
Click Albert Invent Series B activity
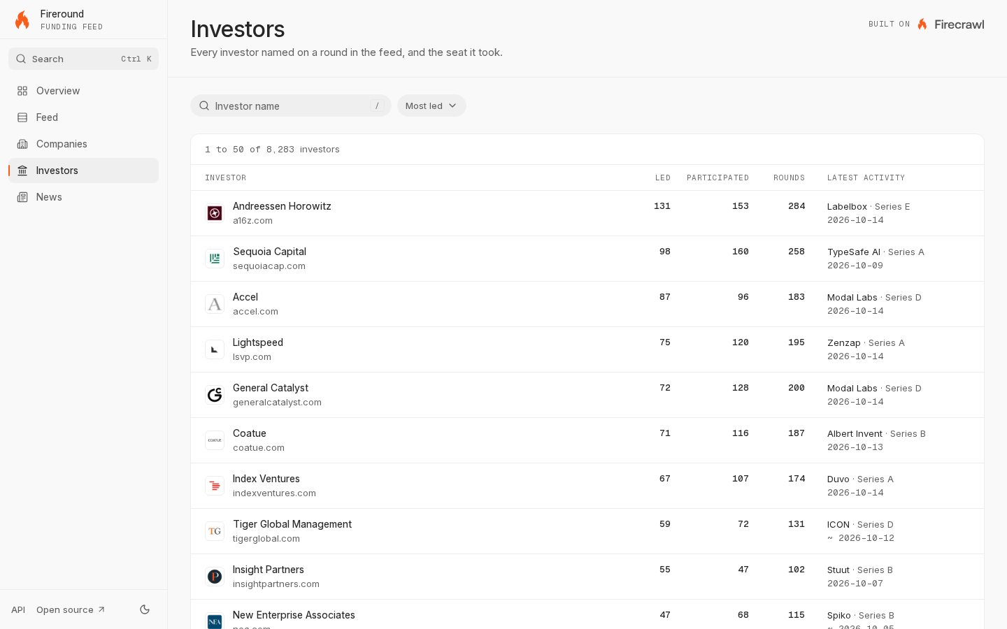pos(876,434)
